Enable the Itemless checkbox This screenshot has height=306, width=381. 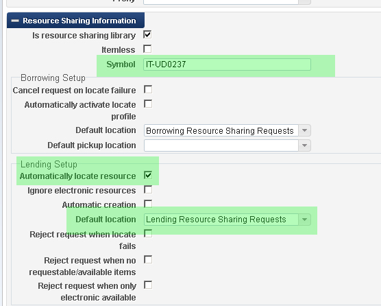[147, 49]
